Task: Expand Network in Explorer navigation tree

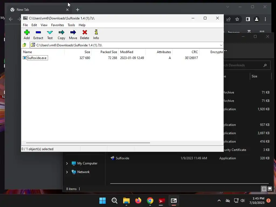Action: click(x=67, y=172)
